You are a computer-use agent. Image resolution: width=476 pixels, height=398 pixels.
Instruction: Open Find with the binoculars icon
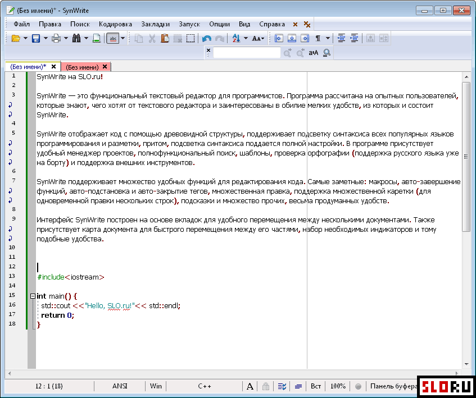pyautogui.click(x=76, y=39)
